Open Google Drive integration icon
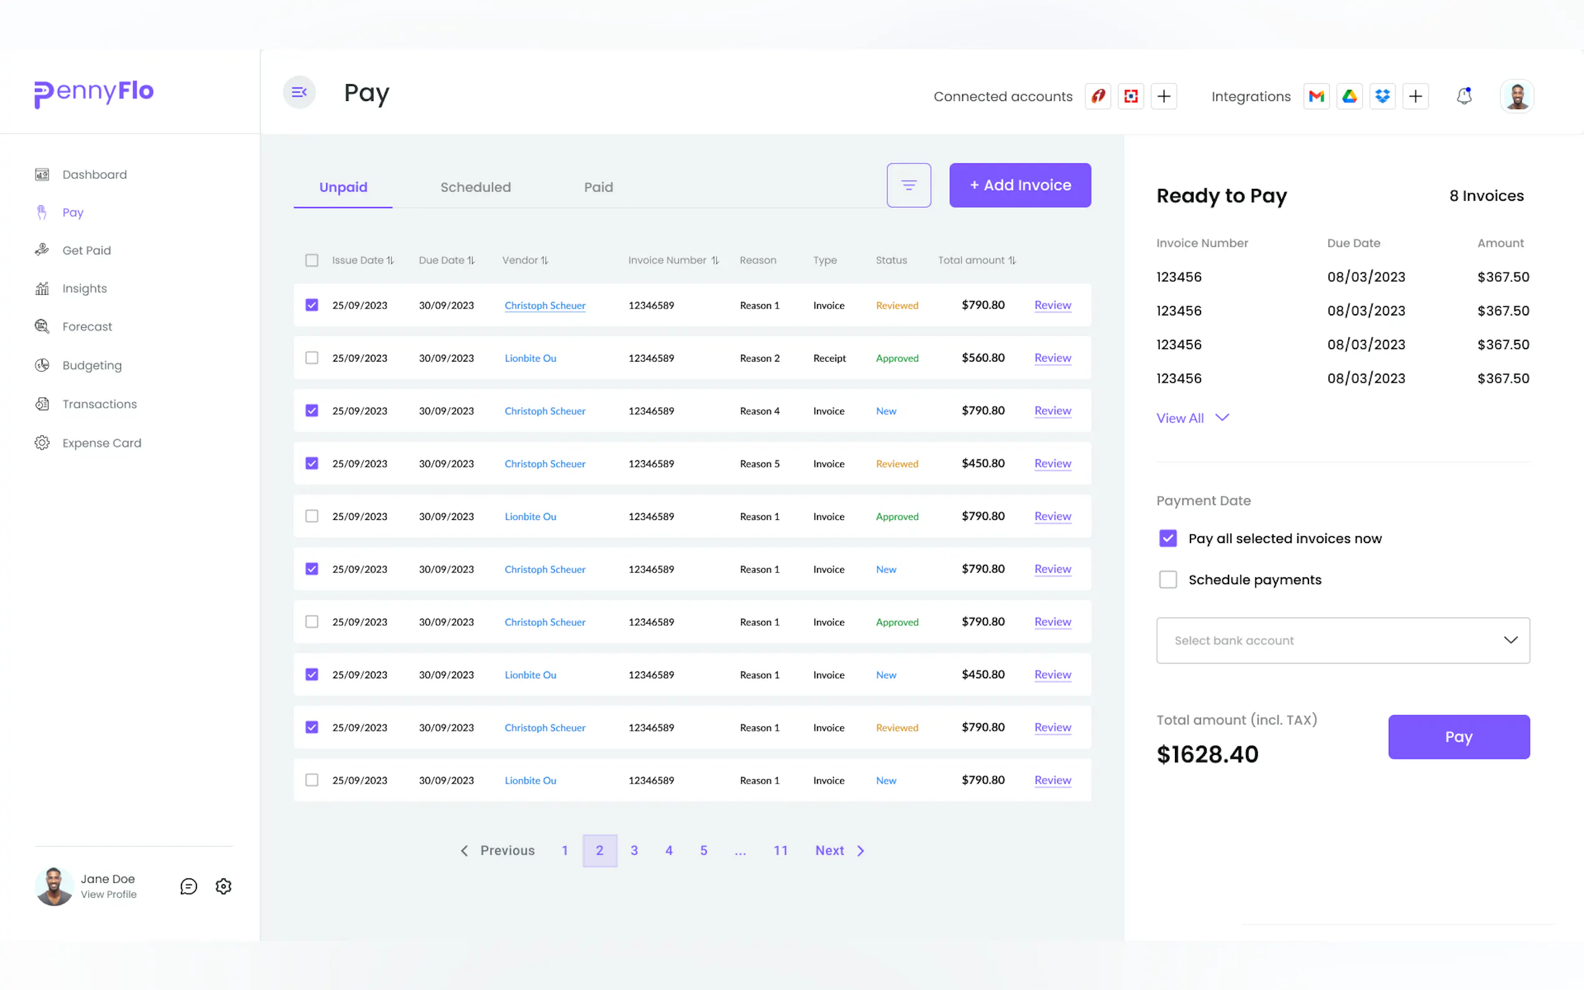This screenshot has width=1584, height=990. (x=1349, y=96)
